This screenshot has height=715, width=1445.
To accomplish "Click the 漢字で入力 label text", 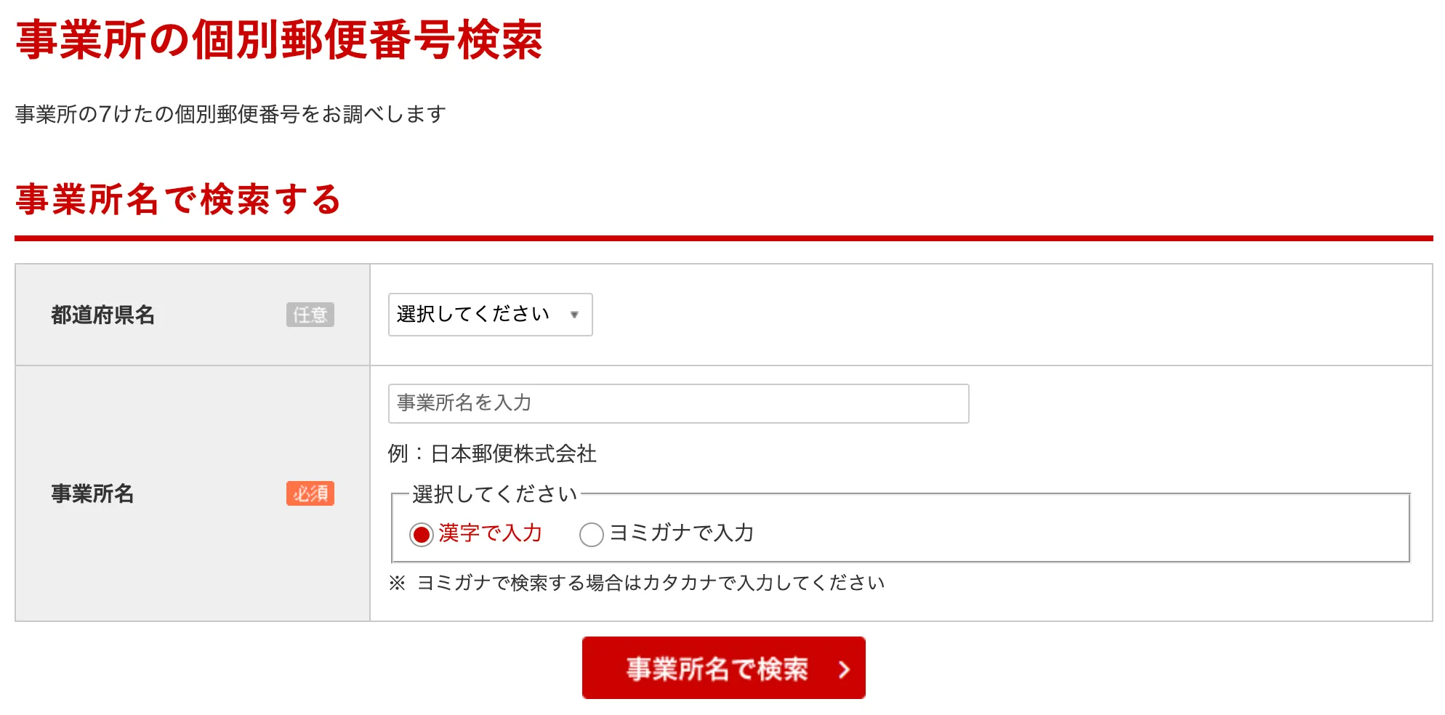I will [x=491, y=533].
